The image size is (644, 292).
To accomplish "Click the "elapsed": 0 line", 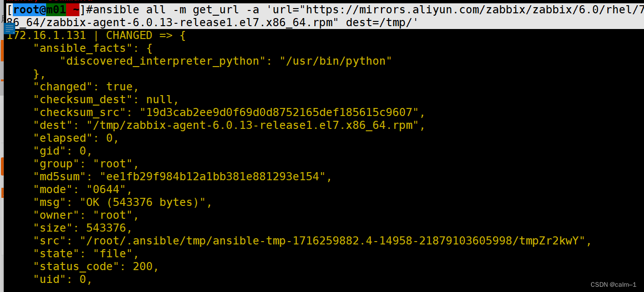I will (x=76, y=138).
